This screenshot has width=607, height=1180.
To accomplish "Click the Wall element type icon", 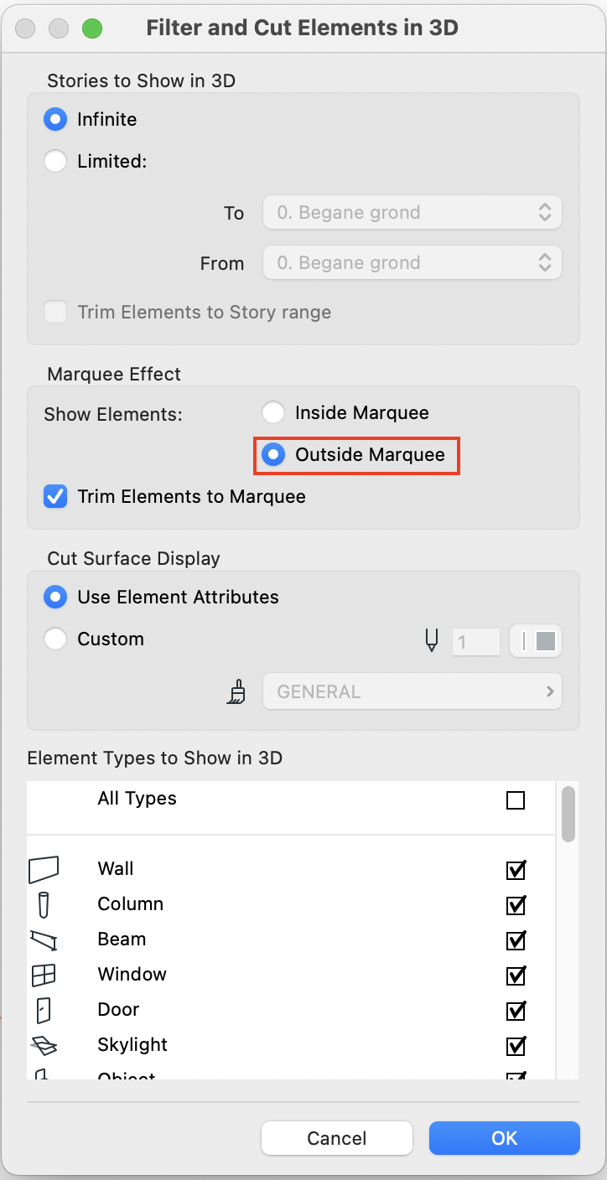I will pos(44,869).
